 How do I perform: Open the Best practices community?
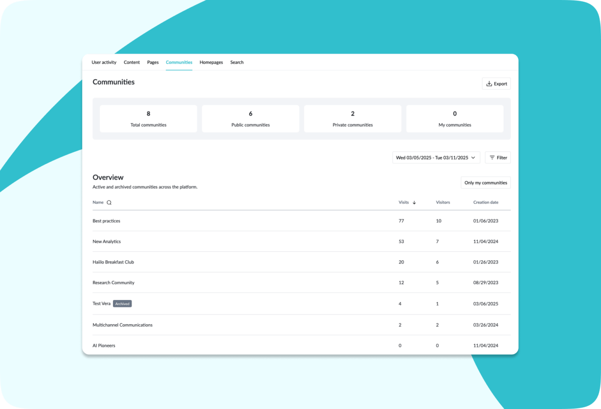point(106,221)
